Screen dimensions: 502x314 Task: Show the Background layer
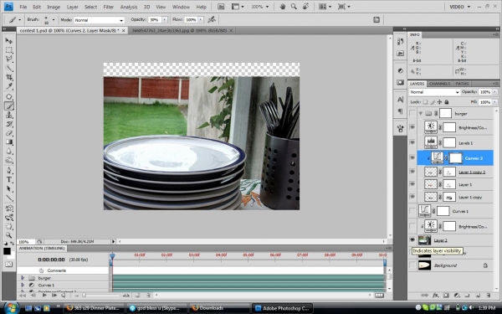tap(412, 265)
